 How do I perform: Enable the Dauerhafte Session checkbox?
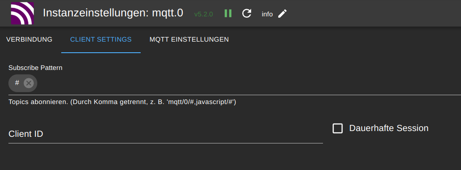[338, 128]
